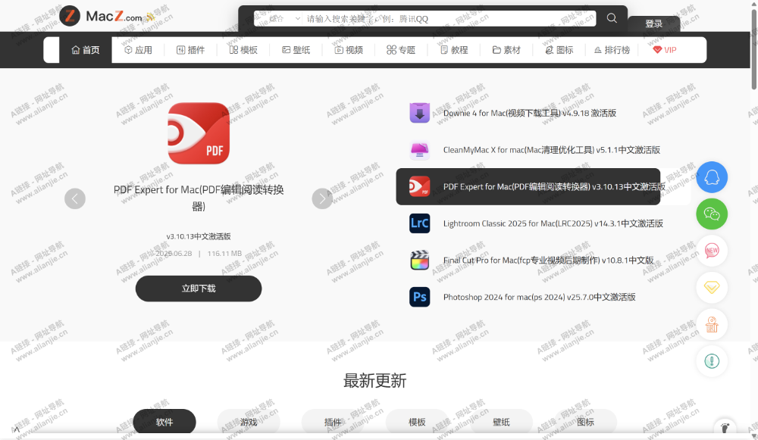Click the search magnifier icon

[x=612, y=18]
